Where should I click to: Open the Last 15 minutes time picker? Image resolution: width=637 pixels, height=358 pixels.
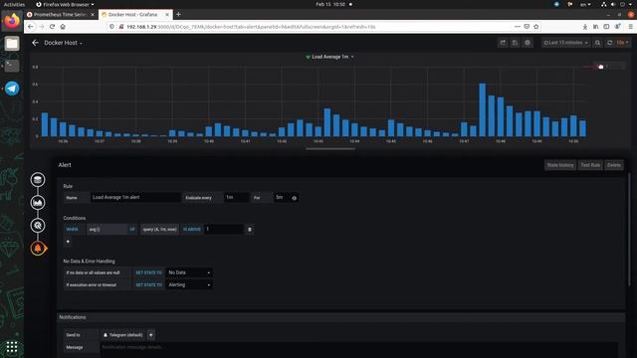(x=565, y=43)
